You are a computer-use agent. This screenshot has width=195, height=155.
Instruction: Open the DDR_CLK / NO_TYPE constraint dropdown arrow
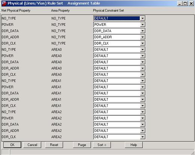[142, 43]
